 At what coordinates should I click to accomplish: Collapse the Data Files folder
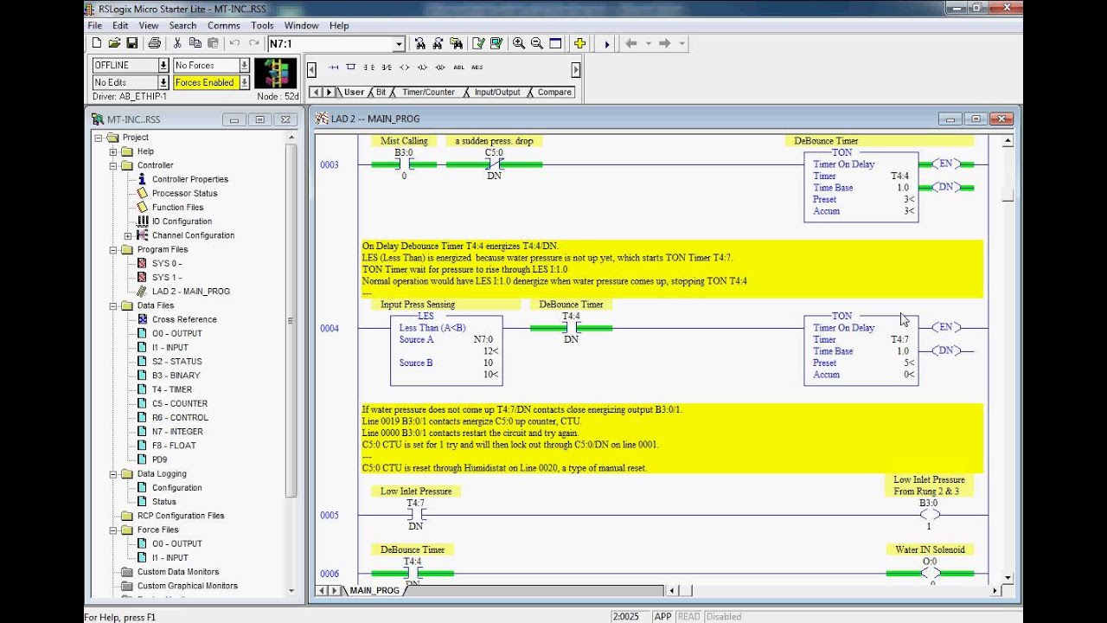tap(113, 305)
